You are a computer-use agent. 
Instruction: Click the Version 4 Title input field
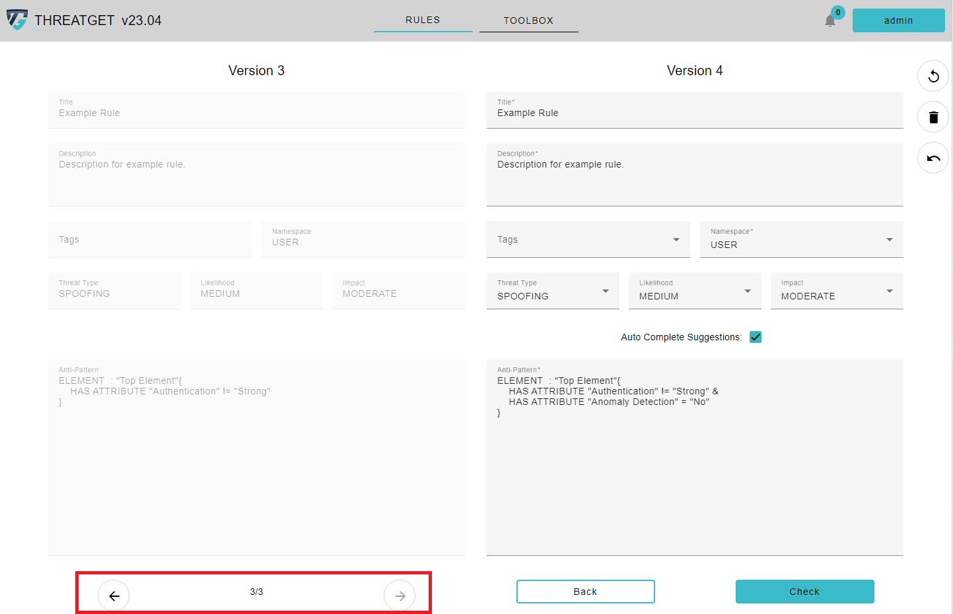point(695,113)
